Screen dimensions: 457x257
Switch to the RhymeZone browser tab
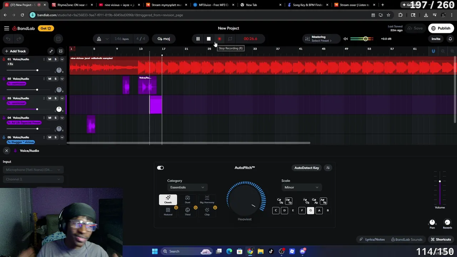71,5
